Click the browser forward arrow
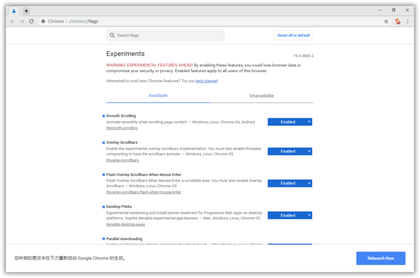Screen dimensions: 420x278 click(22, 22)
